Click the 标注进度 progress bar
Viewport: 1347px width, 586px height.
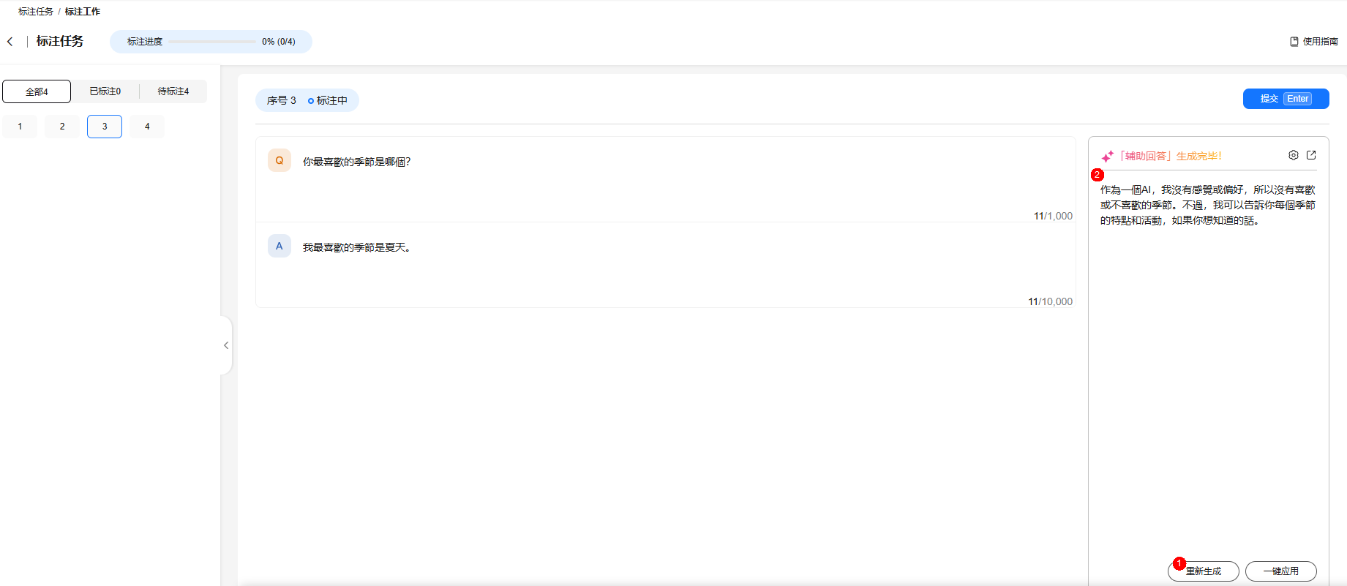pyautogui.click(x=212, y=42)
